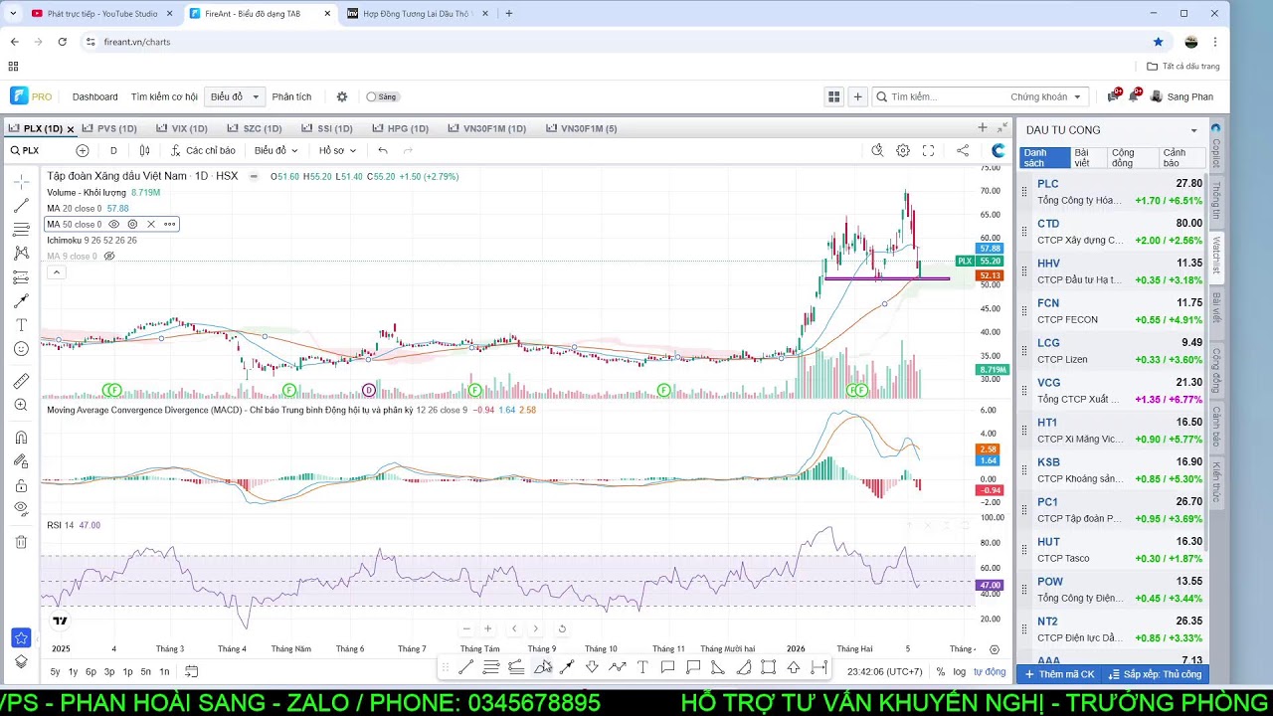Screen dimensions: 1273x716
Task: Open the go-to-date calendar icon
Action: (192, 672)
